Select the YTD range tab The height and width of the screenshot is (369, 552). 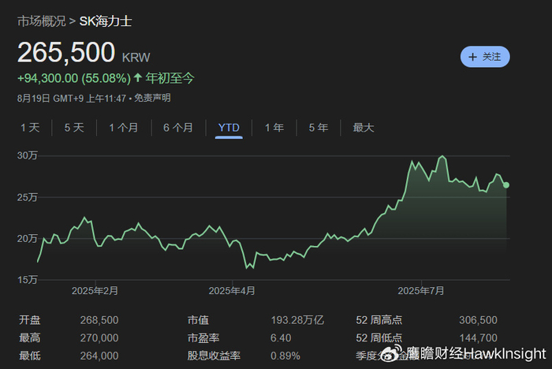tap(229, 128)
